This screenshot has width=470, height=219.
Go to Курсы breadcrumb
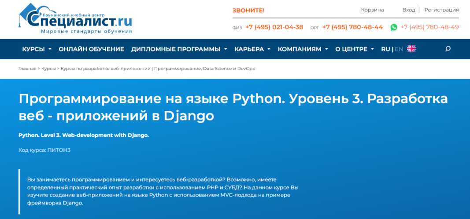coord(48,69)
